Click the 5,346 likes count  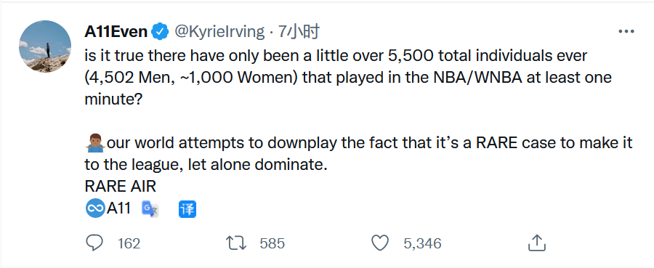click(x=422, y=243)
